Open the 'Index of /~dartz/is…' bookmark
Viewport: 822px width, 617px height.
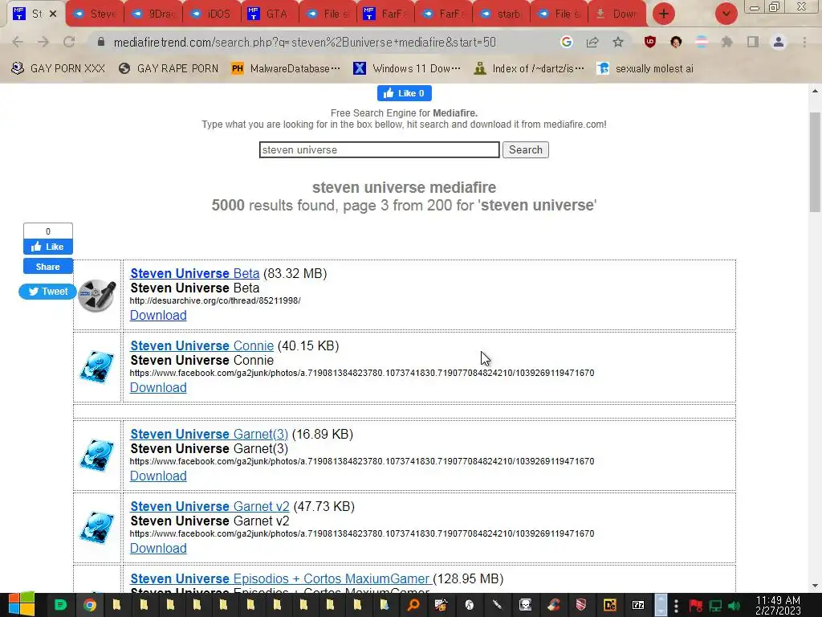528,68
